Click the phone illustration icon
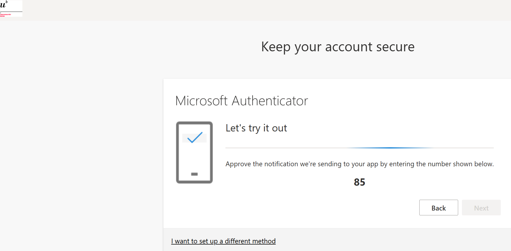 point(194,152)
